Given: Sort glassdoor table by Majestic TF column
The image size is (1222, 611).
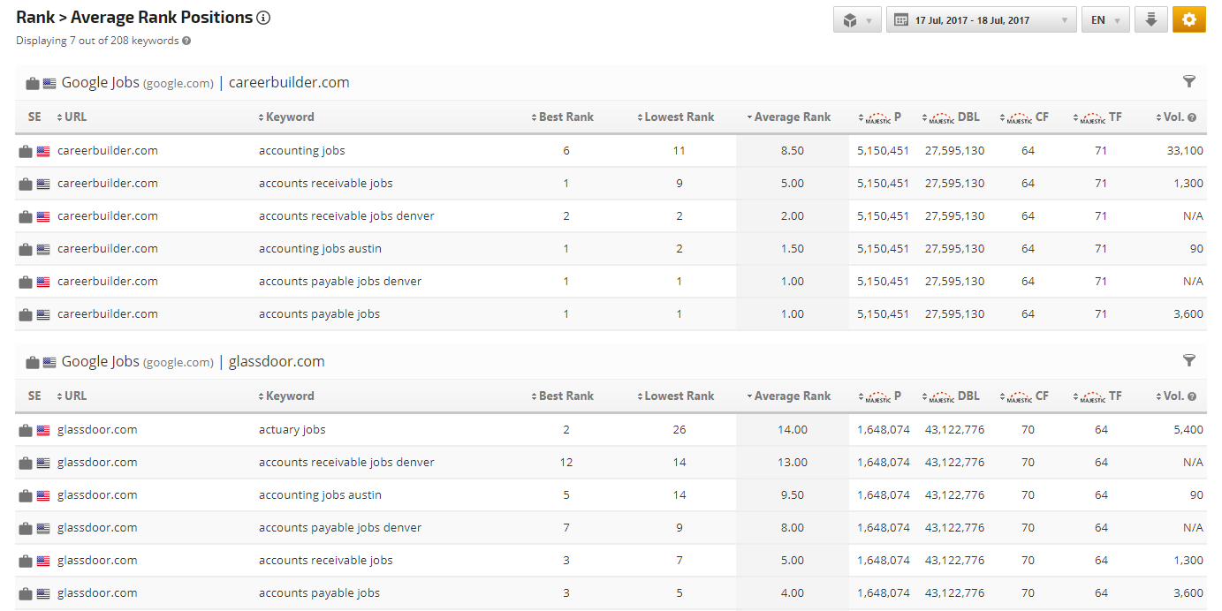Looking at the screenshot, I should click(x=1100, y=396).
